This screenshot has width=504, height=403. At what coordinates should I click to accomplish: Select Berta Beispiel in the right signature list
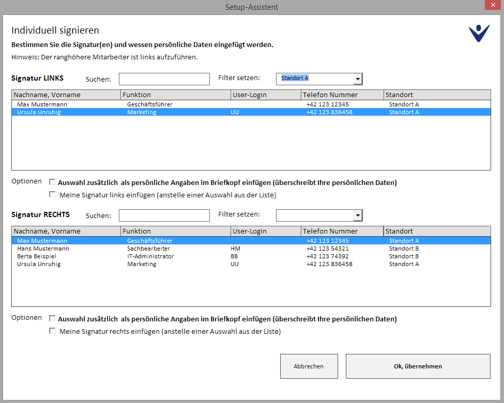click(x=37, y=256)
